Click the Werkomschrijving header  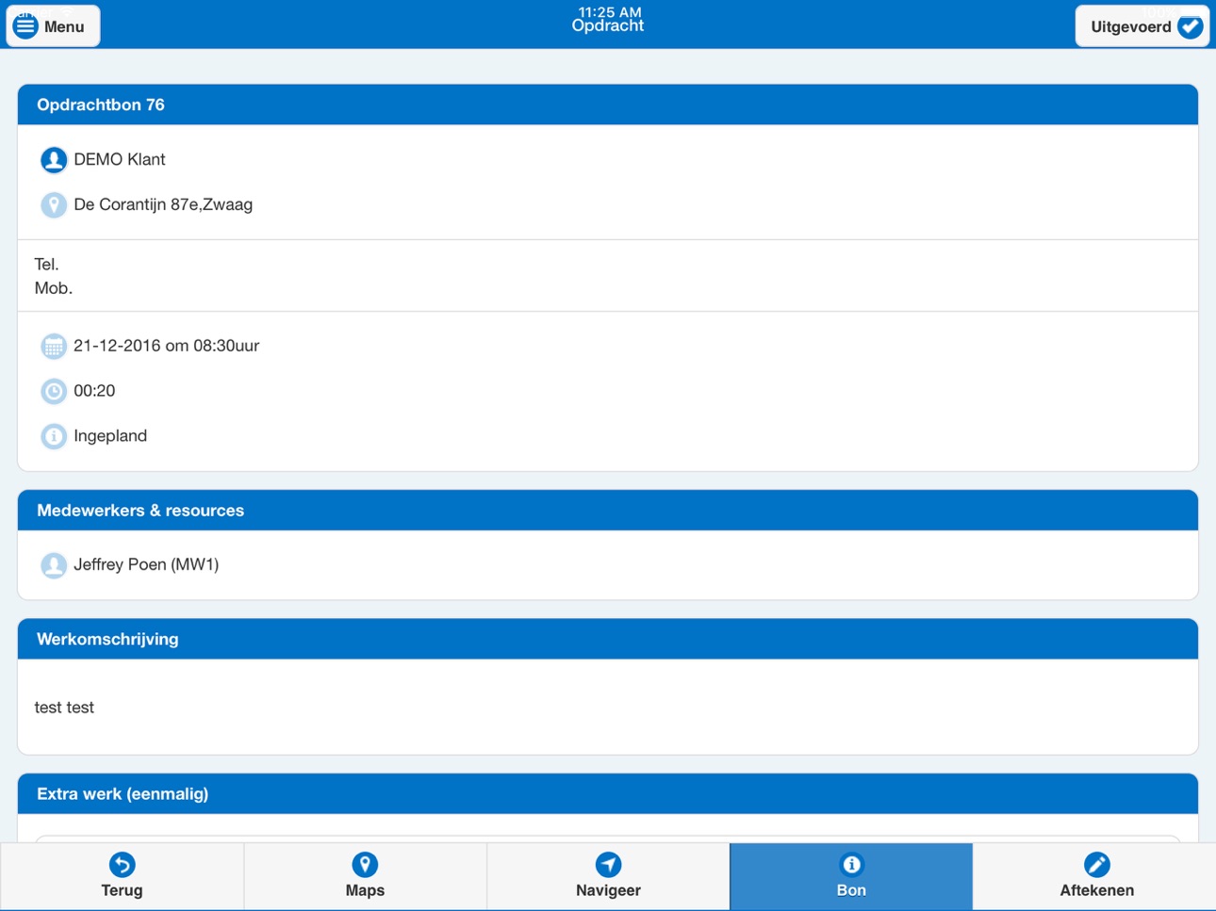pyautogui.click(x=608, y=639)
